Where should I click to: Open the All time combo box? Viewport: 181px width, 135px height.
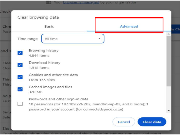(73, 39)
